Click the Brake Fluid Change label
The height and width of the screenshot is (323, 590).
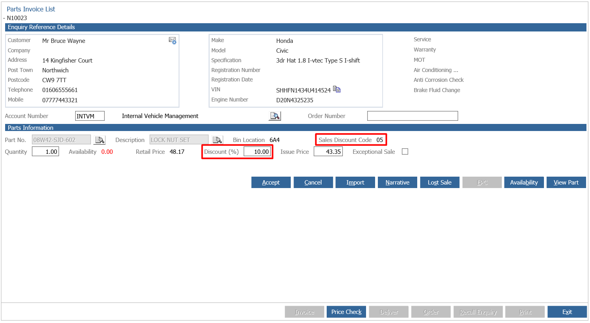[x=437, y=90]
